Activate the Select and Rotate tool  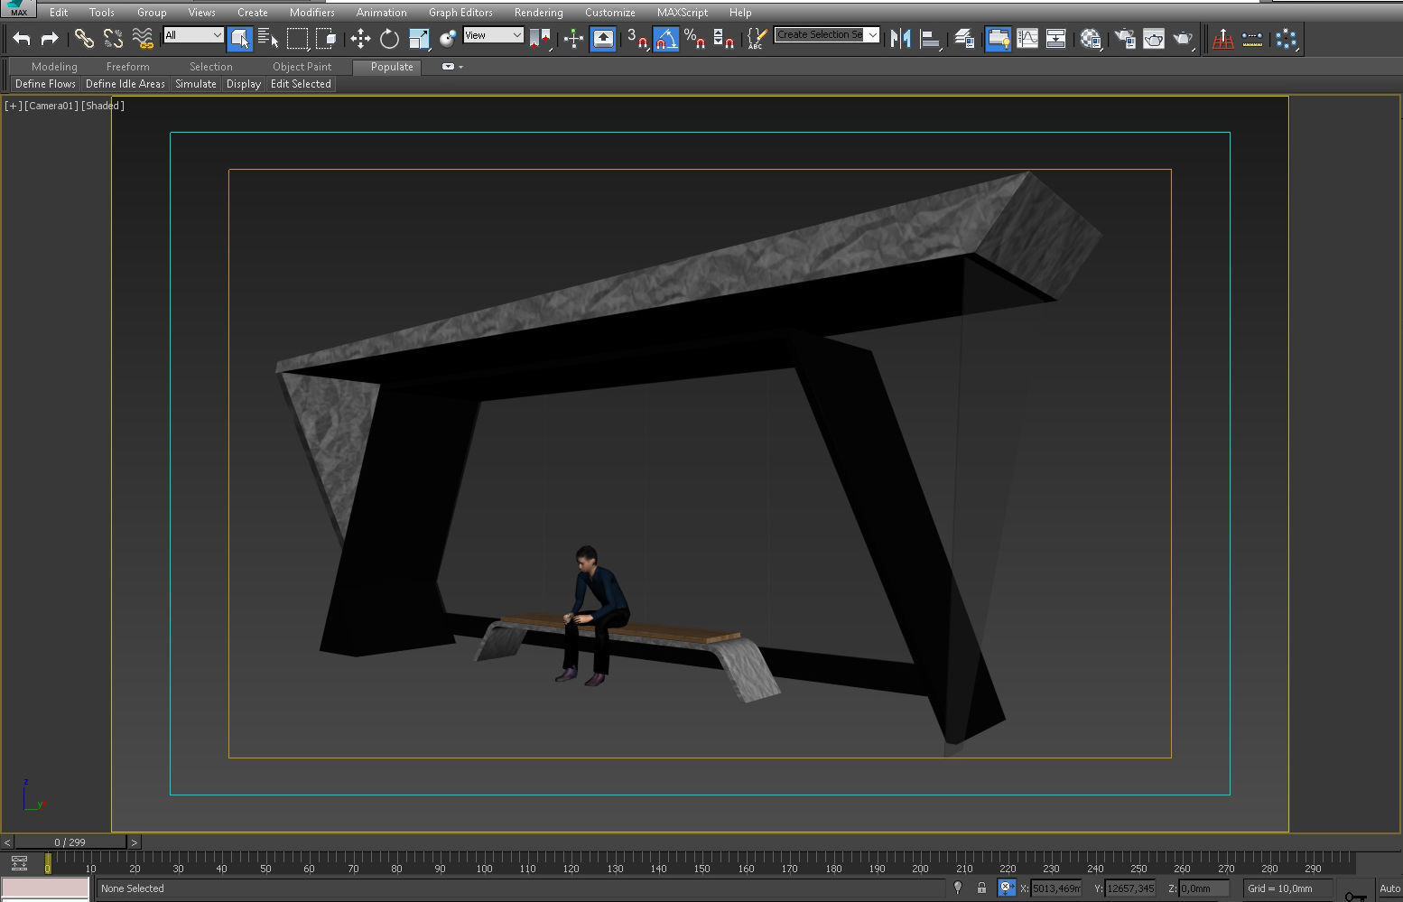pos(389,38)
